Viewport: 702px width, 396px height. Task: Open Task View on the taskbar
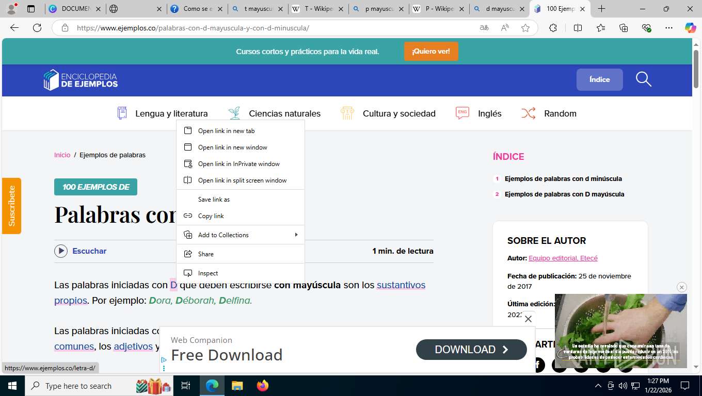coord(186,386)
